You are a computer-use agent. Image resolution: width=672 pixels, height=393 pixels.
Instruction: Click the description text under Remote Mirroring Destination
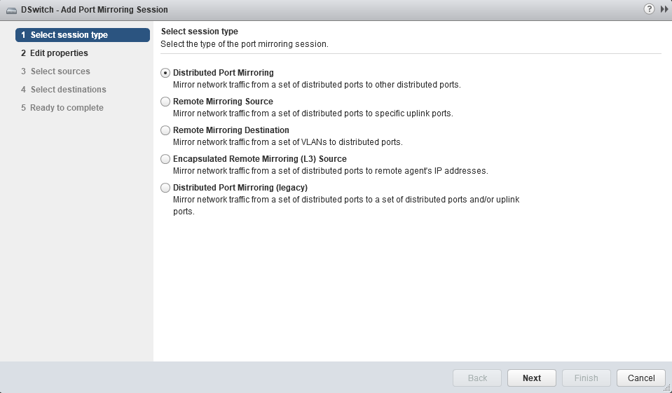click(x=287, y=142)
